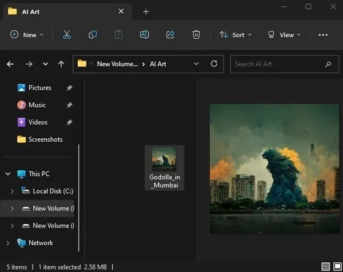Expand the selected New Volume node
Viewport: 343px width, 272px height.
pyautogui.click(x=12, y=209)
